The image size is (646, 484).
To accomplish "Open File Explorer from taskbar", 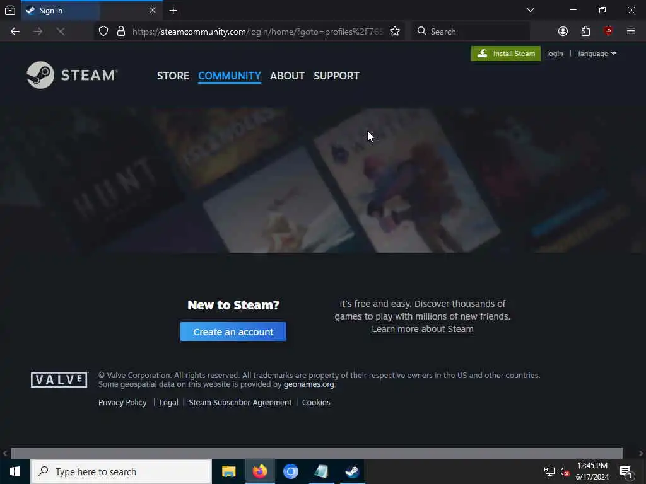I will pos(228,471).
